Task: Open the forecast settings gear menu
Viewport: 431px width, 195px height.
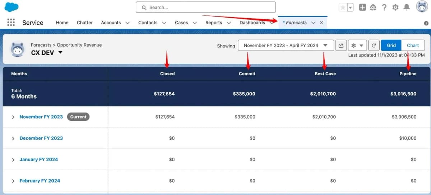Action: click(x=358, y=46)
